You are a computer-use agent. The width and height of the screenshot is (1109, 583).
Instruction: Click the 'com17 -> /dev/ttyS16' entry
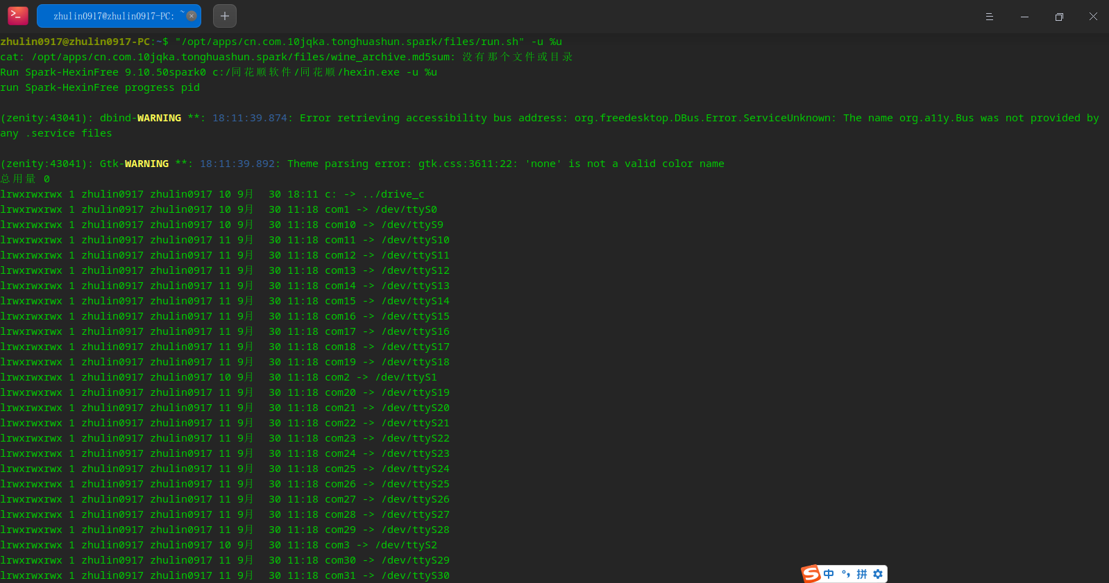(x=387, y=331)
